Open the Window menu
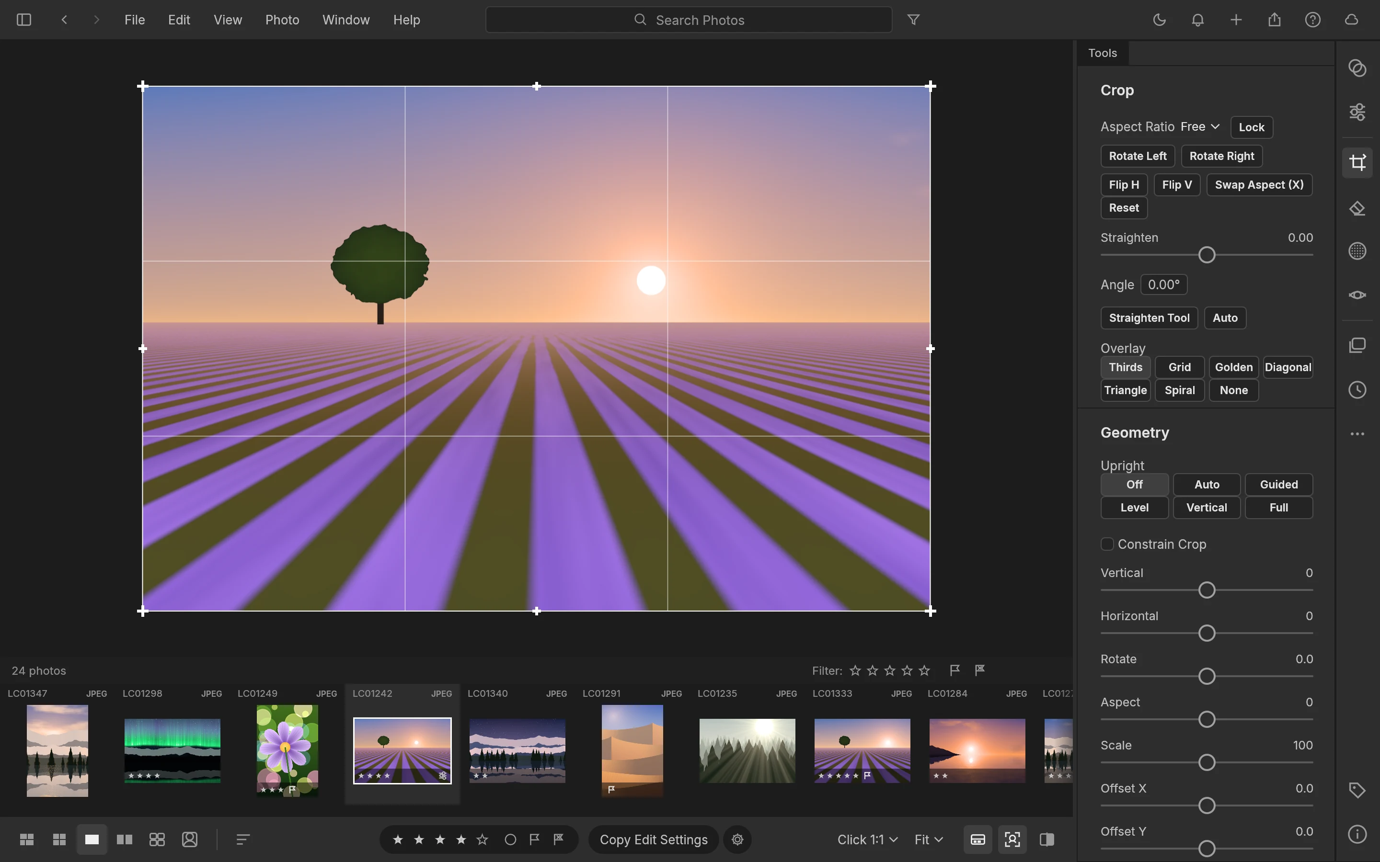 (345, 20)
